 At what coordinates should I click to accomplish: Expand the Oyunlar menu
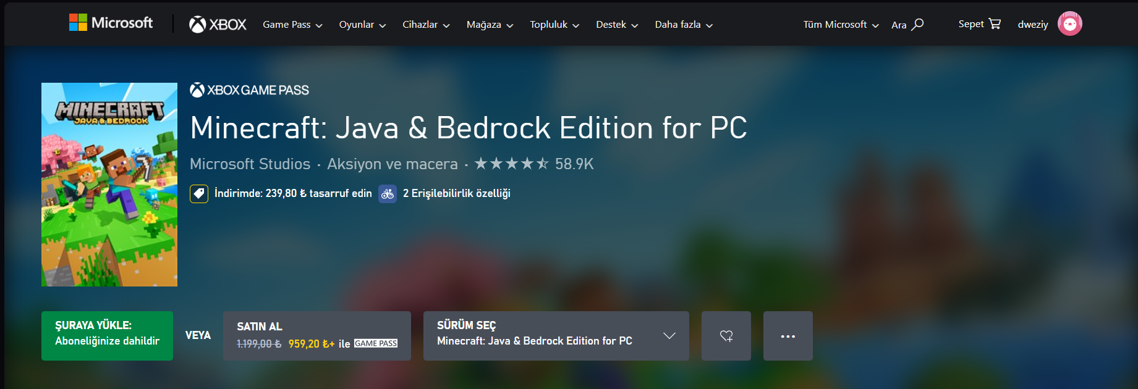point(362,25)
